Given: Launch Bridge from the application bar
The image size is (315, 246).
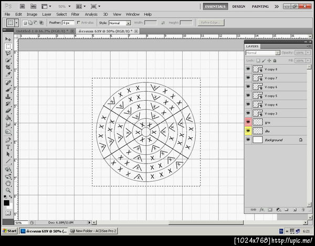Looking at the screenshot, I should coord(22,6).
